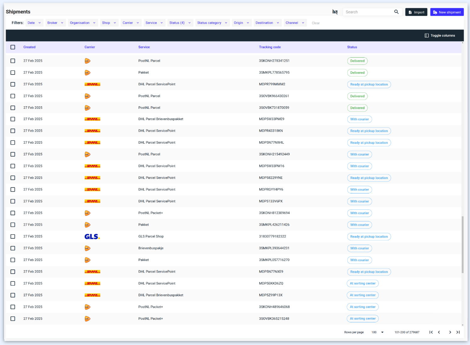Viewport: 470px width, 345px height.
Task: Click the New shipment button
Action: 447,12
